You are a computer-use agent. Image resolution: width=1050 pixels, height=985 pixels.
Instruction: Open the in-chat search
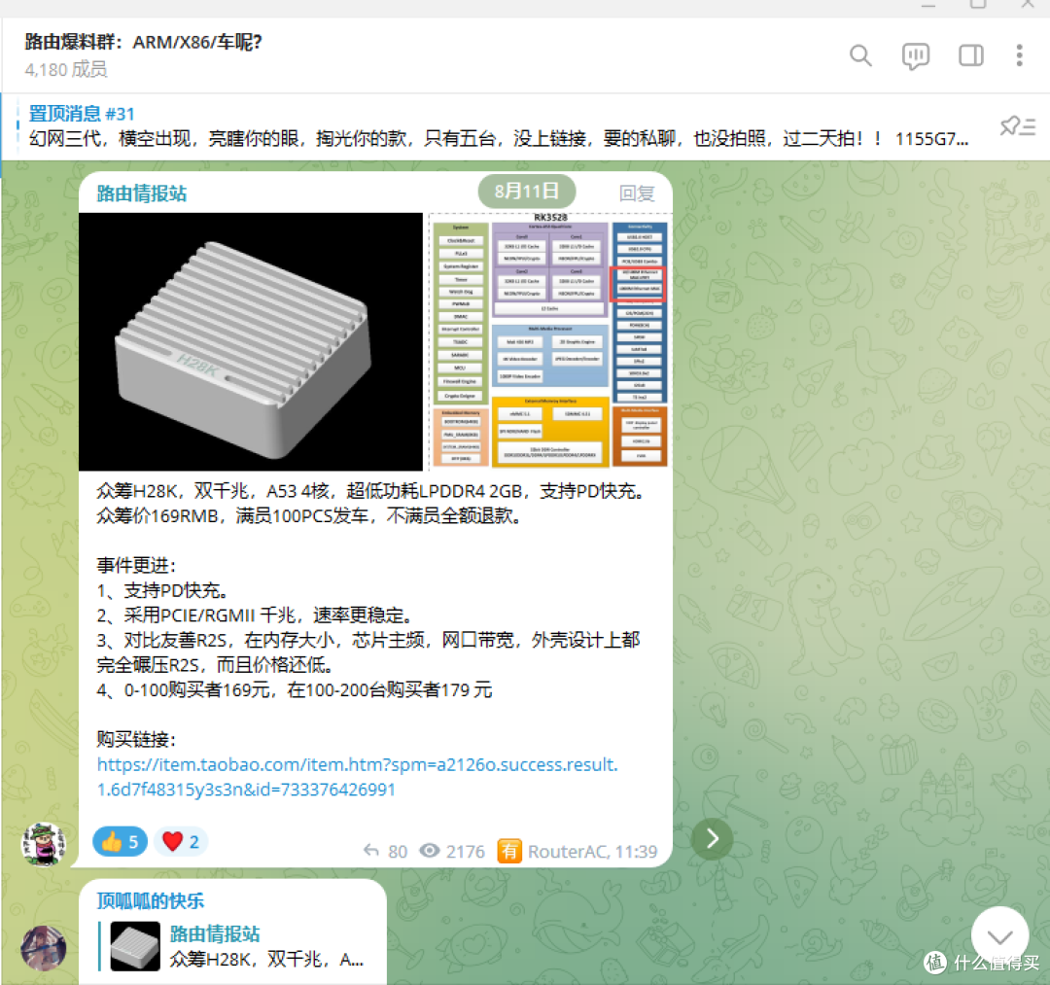[860, 55]
